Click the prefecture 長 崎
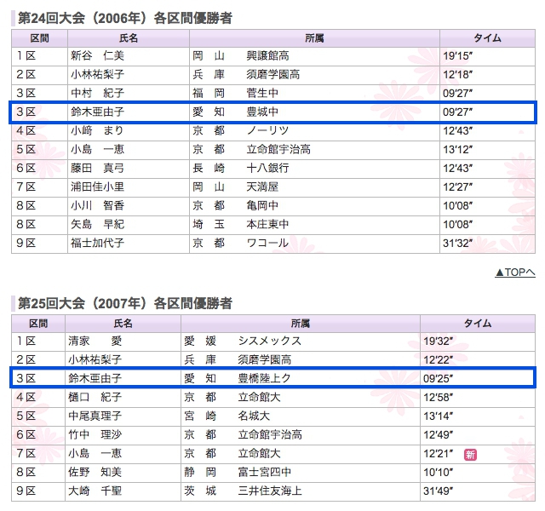The image size is (545, 511). point(209,169)
